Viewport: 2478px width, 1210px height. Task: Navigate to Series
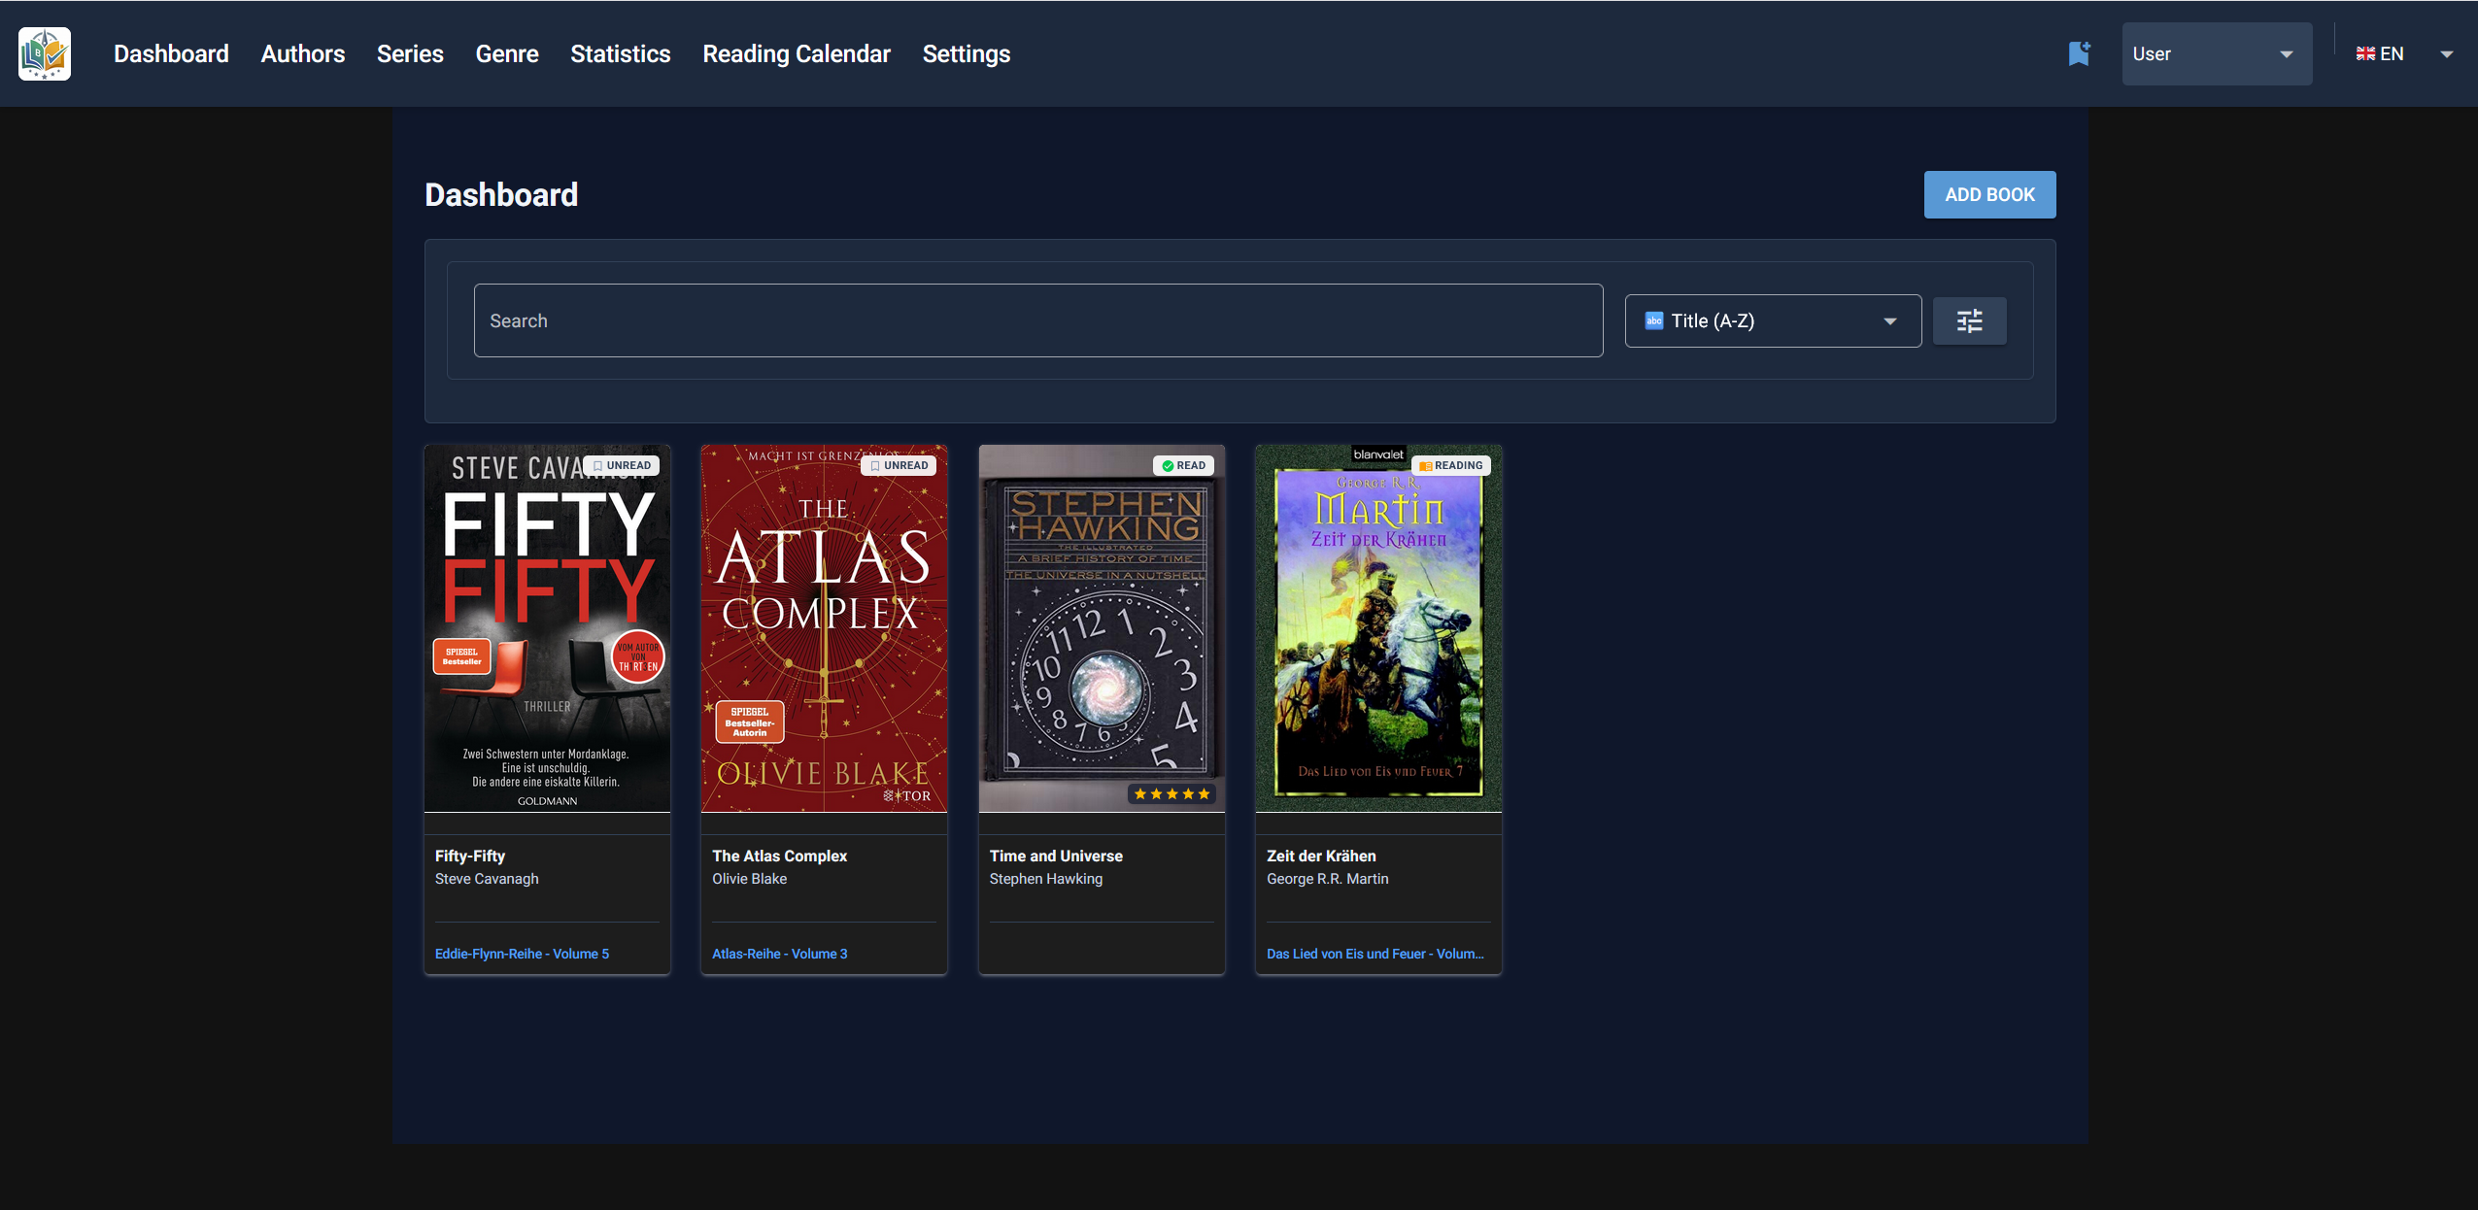coord(410,53)
